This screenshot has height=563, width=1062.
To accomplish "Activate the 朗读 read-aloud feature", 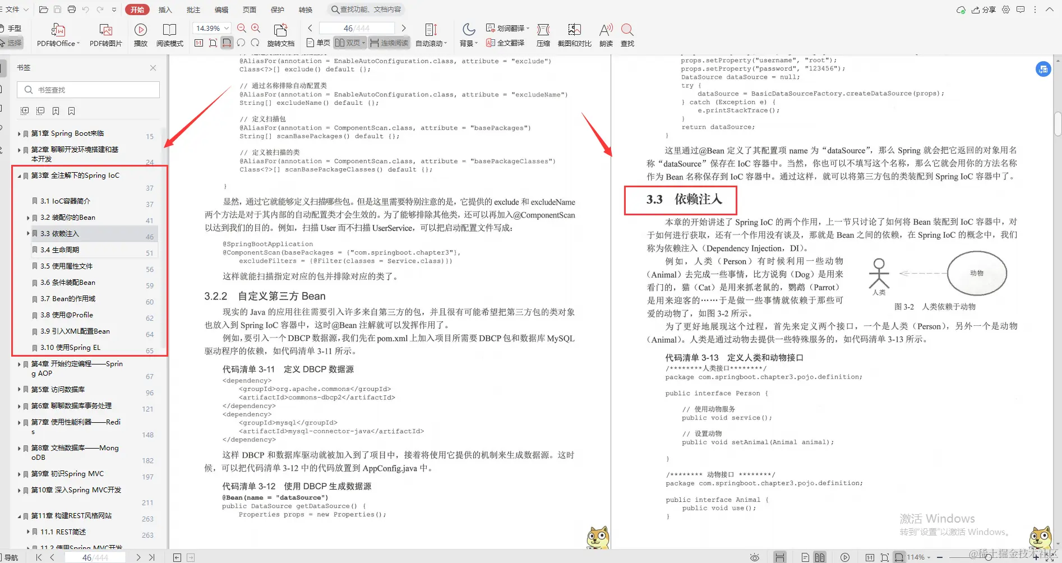I will click(605, 34).
